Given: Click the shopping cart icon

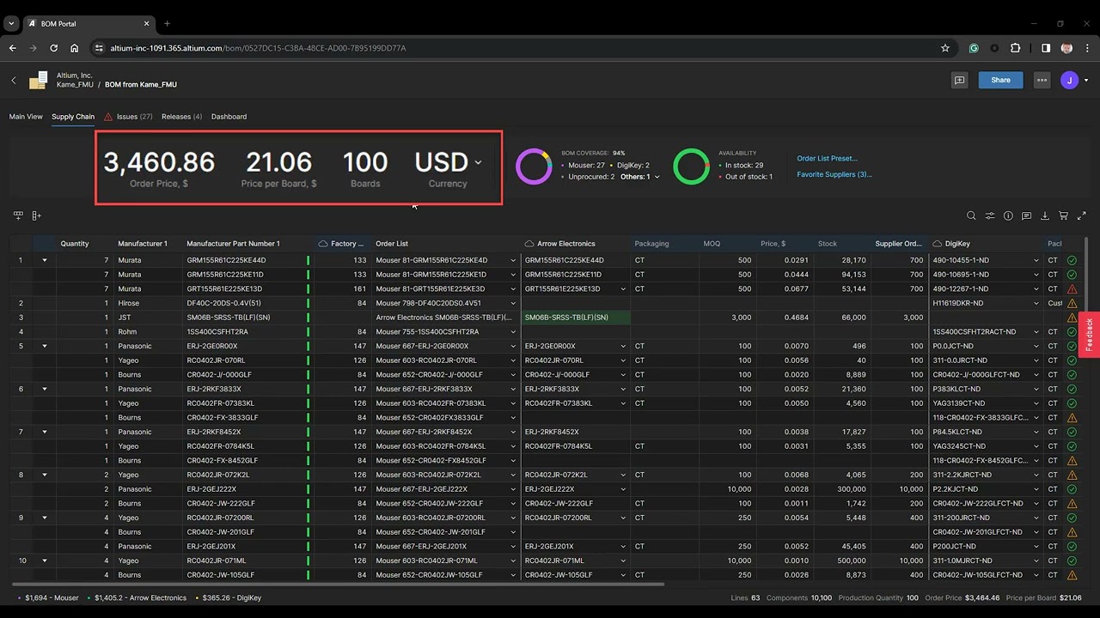Looking at the screenshot, I should click(1063, 215).
